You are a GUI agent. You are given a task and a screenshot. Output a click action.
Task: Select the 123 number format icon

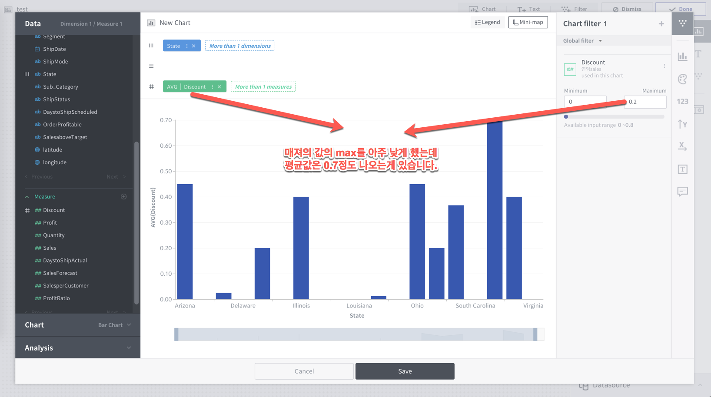coord(682,101)
